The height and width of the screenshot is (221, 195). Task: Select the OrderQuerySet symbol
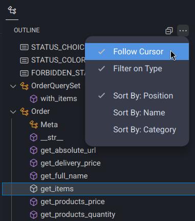point(56,86)
